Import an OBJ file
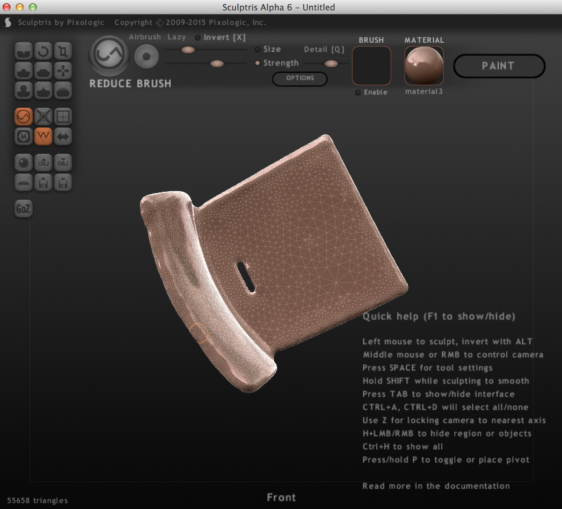Screen dimensions: 562x509 43,163
